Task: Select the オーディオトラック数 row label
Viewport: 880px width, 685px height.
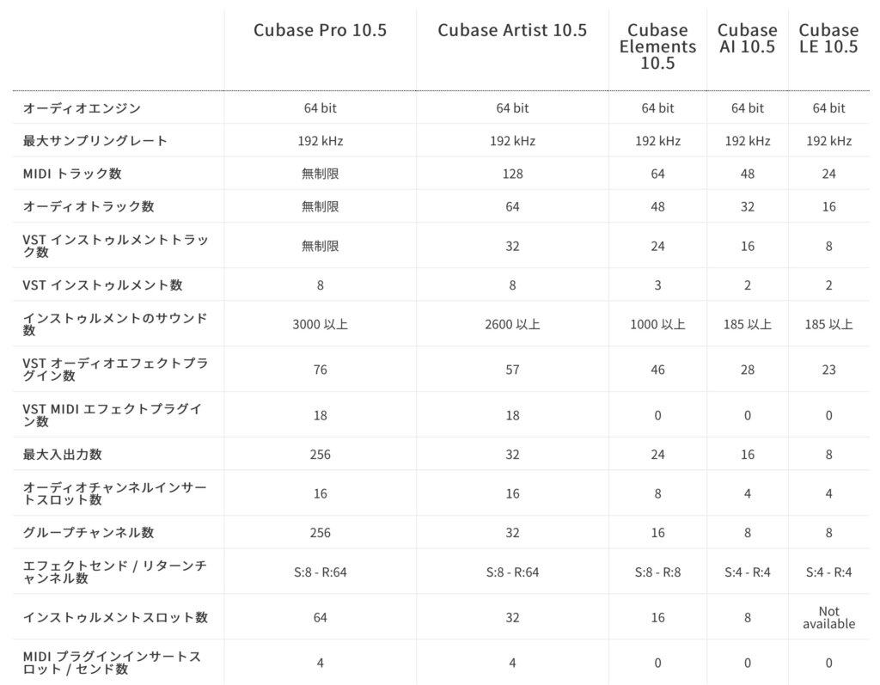Action: click(89, 206)
